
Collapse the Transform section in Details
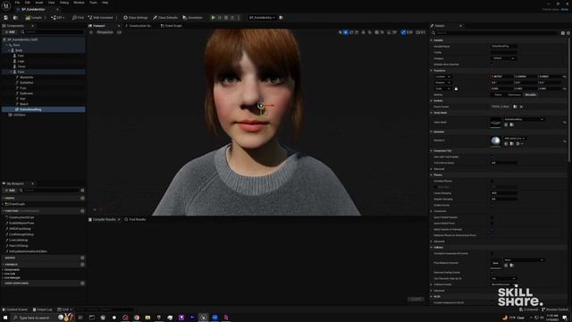coord(432,71)
